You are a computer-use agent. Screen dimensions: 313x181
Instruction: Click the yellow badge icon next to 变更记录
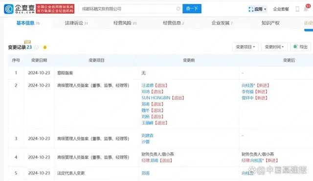(x=45, y=47)
